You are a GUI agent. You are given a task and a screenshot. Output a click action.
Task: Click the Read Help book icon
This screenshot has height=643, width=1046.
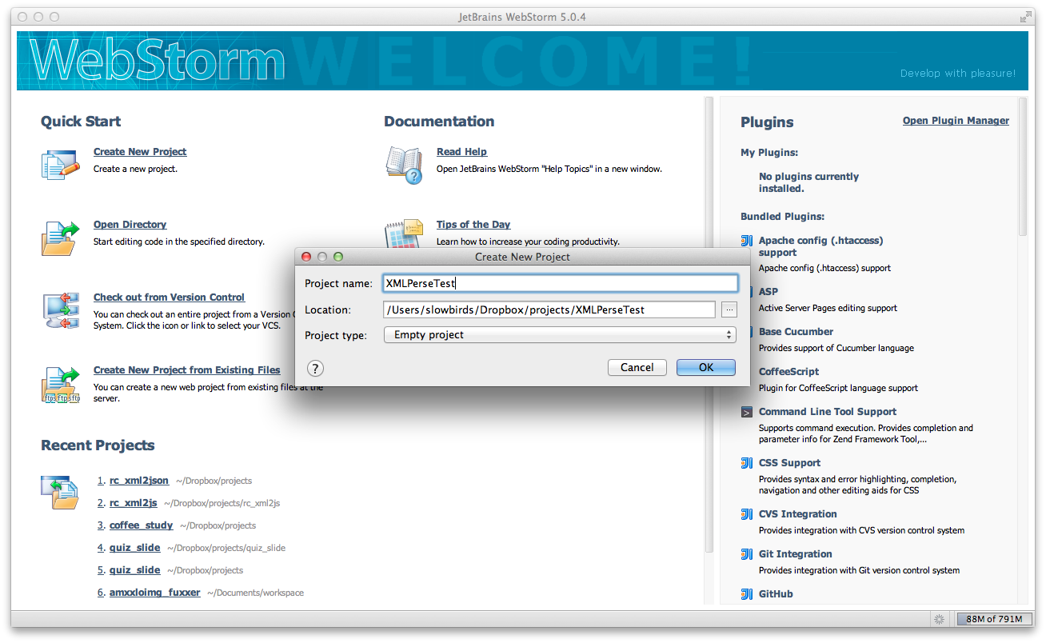(405, 164)
